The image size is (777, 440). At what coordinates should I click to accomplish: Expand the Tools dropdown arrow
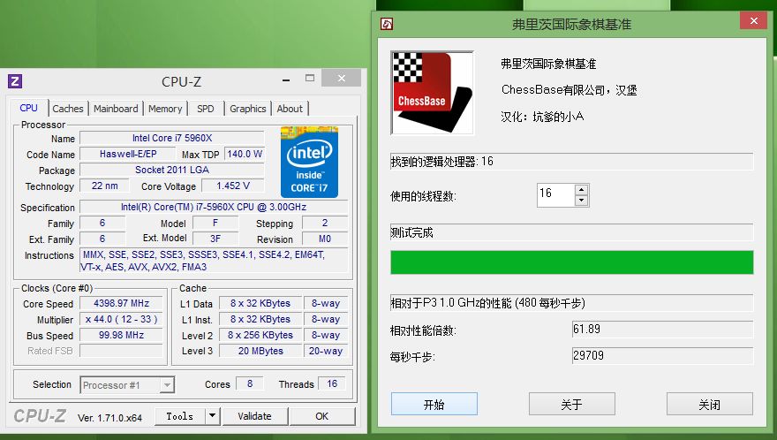coord(213,416)
